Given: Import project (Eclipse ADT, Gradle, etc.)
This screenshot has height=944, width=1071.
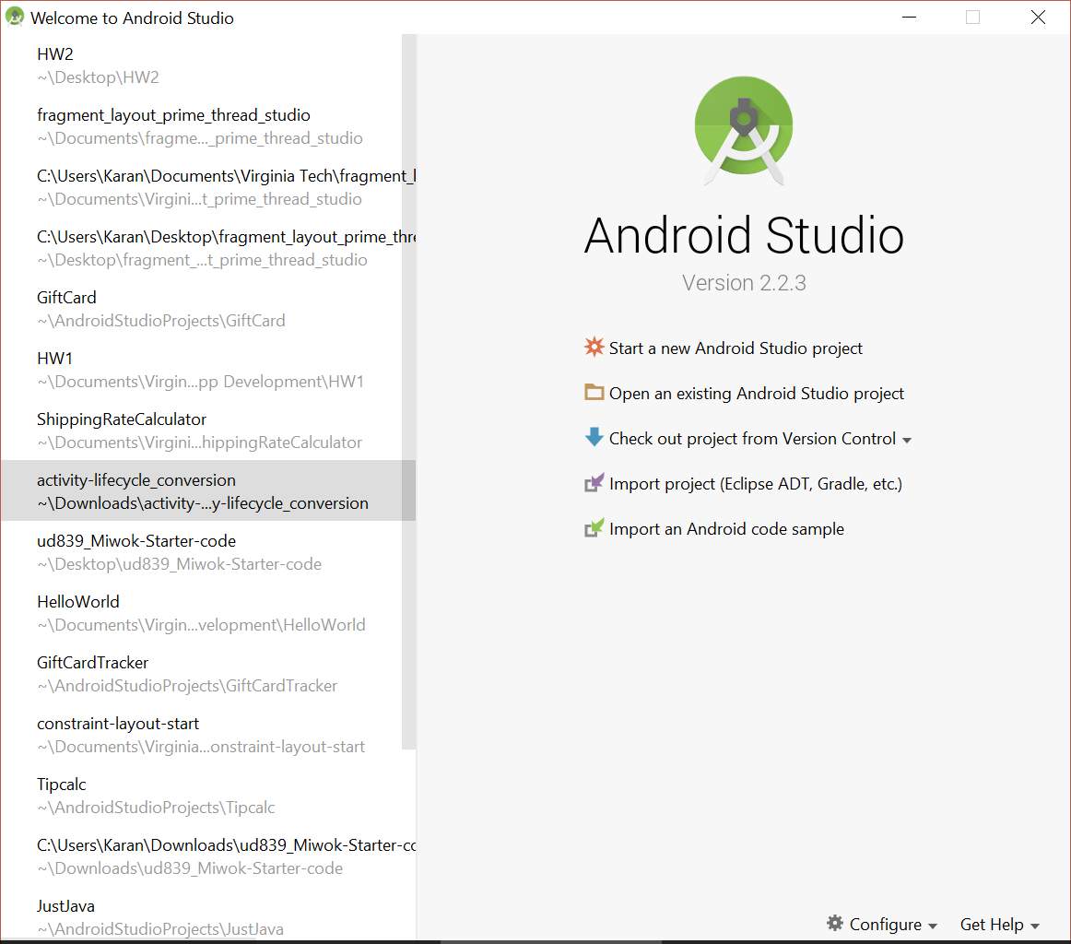Looking at the screenshot, I should coord(756,484).
